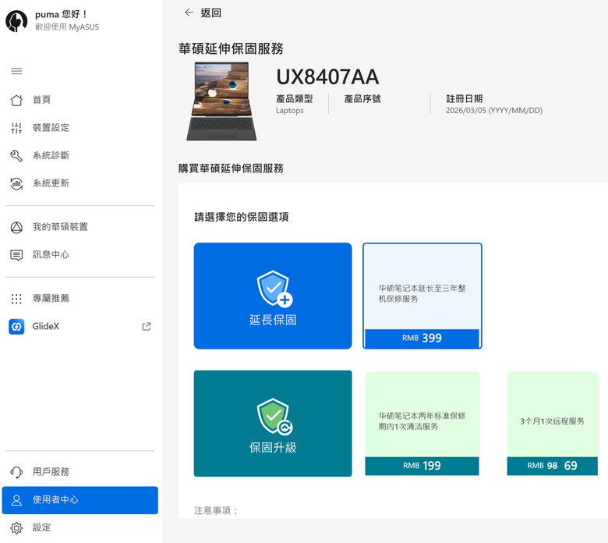
Task: Click the 華碩延伸保固服務 page heading
Action: click(231, 49)
